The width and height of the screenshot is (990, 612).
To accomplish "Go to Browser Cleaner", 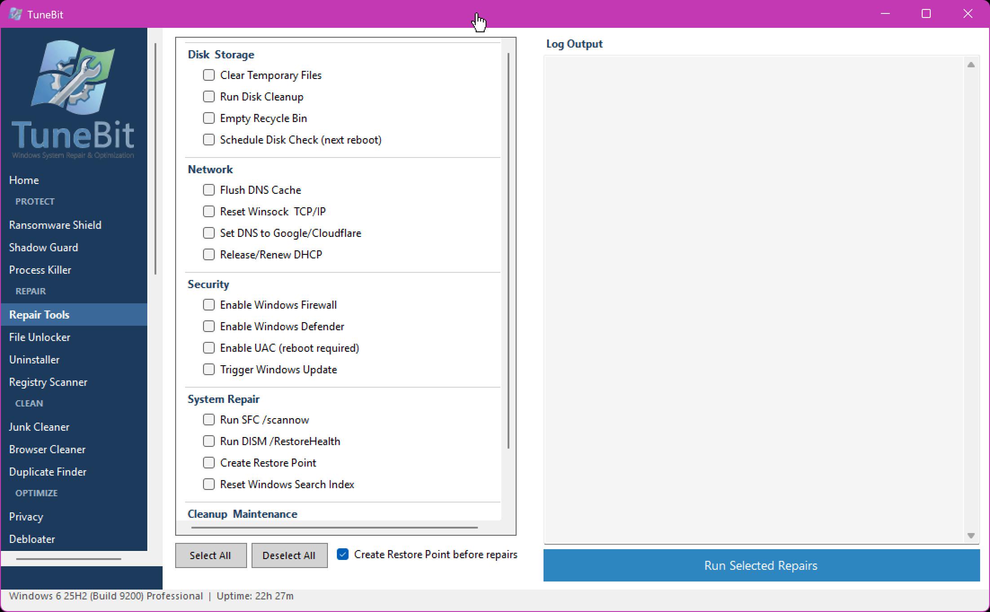I will tap(74, 449).
